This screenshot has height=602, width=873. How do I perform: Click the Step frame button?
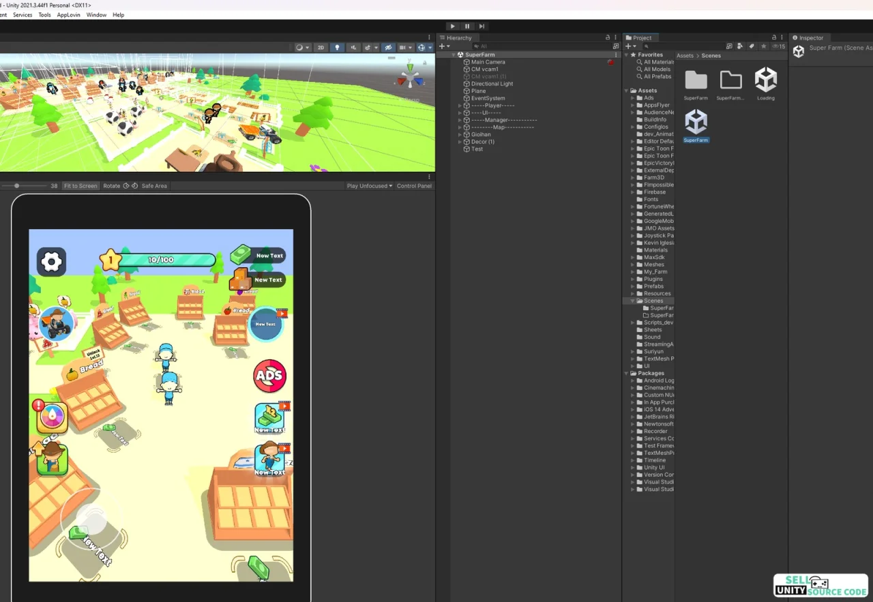[482, 26]
